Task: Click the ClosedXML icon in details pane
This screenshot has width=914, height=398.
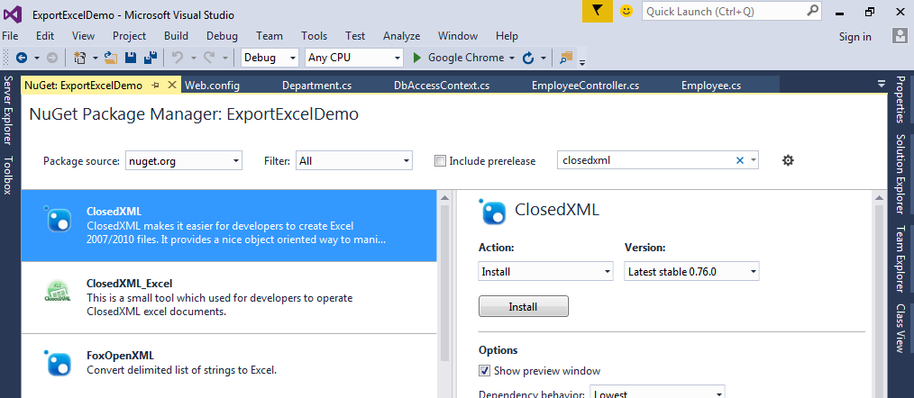Action: pos(493,212)
